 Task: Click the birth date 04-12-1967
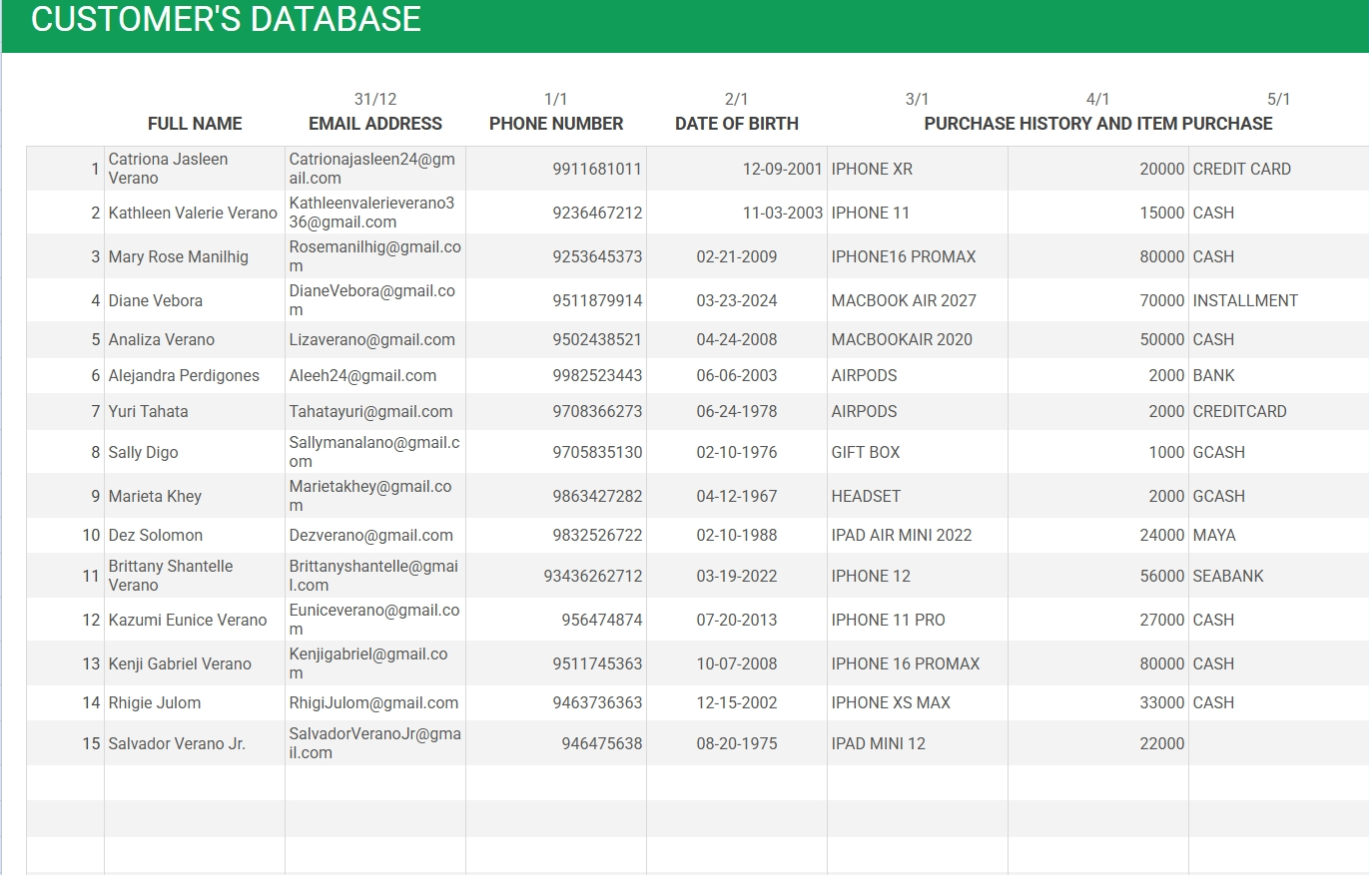(737, 496)
